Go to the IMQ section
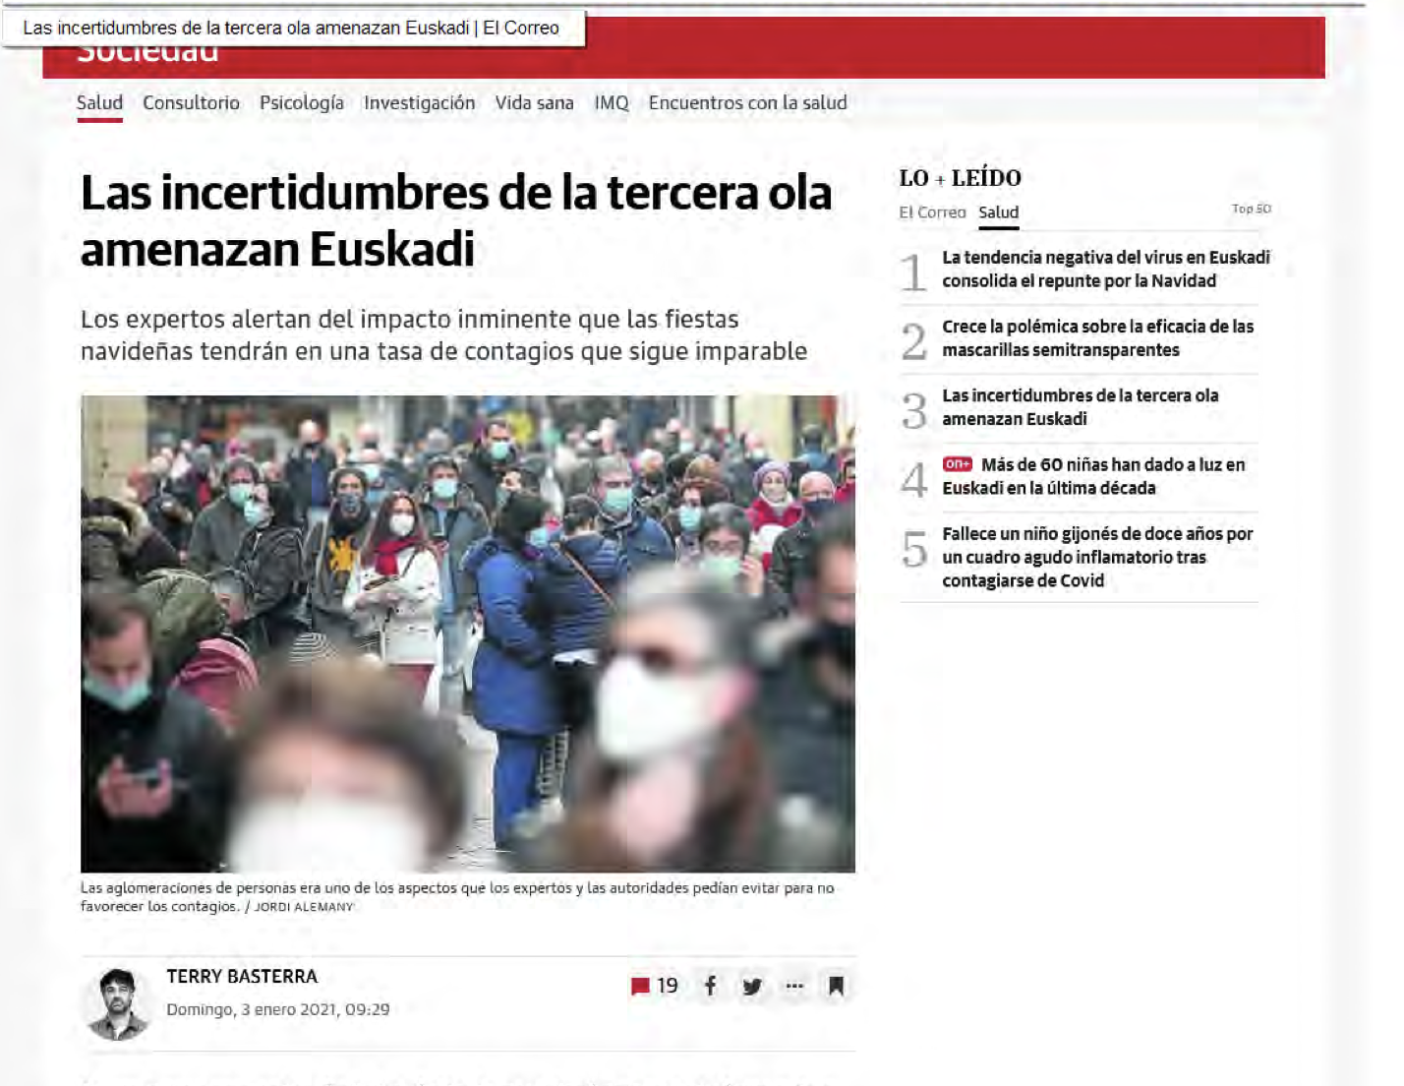 [611, 103]
